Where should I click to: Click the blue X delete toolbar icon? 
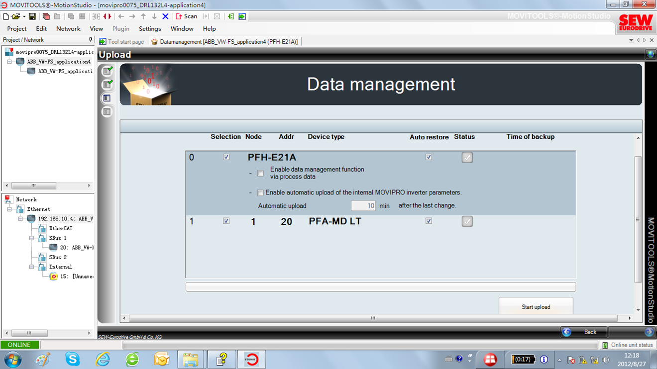(x=166, y=16)
